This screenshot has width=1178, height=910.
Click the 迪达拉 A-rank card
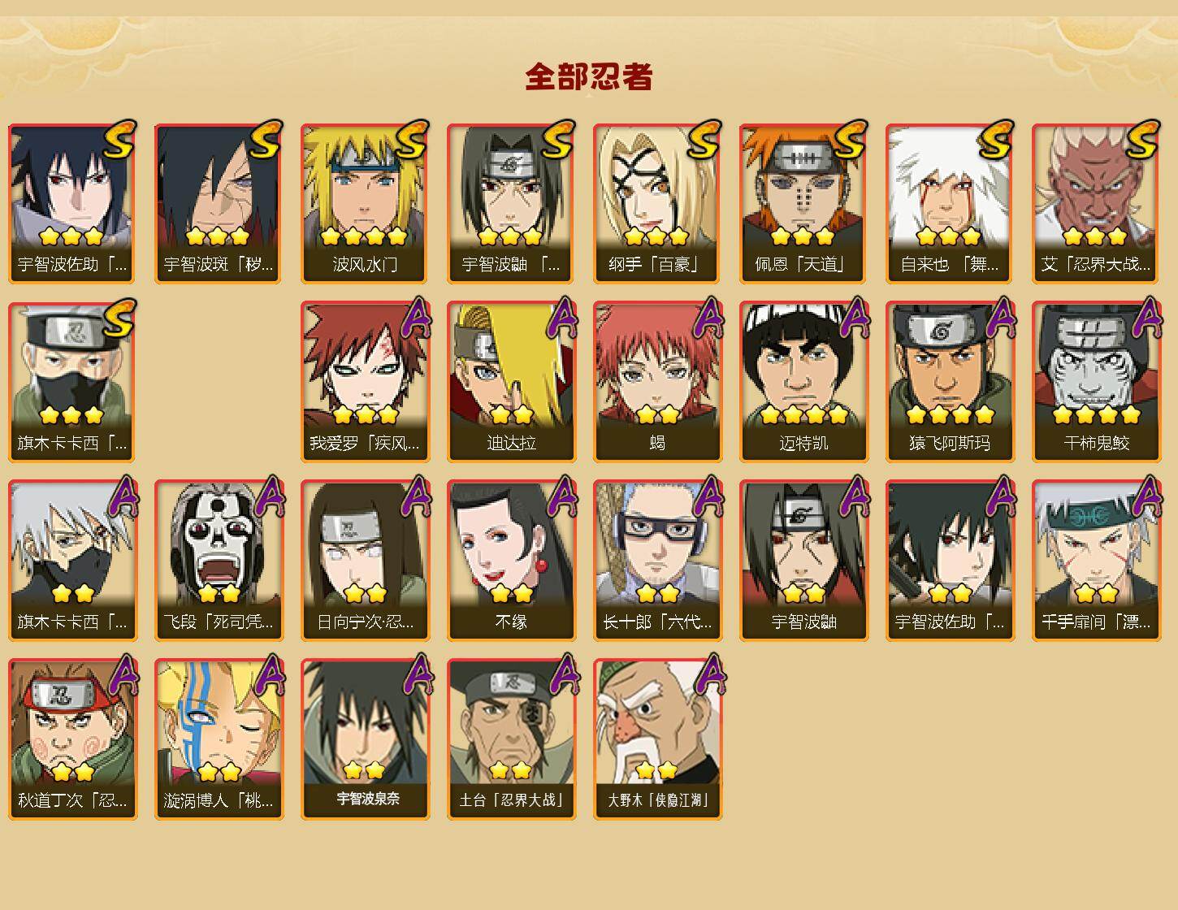pyautogui.click(x=511, y=382)
